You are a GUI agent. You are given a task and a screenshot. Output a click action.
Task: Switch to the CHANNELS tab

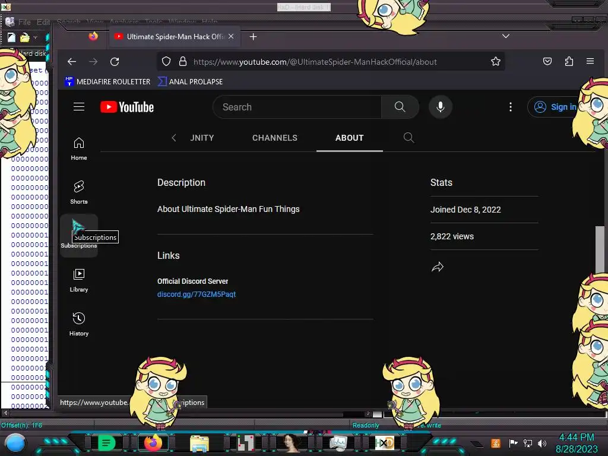point(274,138)
